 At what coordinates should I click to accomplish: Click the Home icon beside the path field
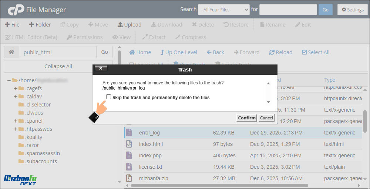[11, 52]
